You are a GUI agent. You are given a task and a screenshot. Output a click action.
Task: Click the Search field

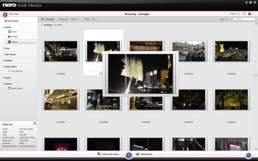coord(245,19)
